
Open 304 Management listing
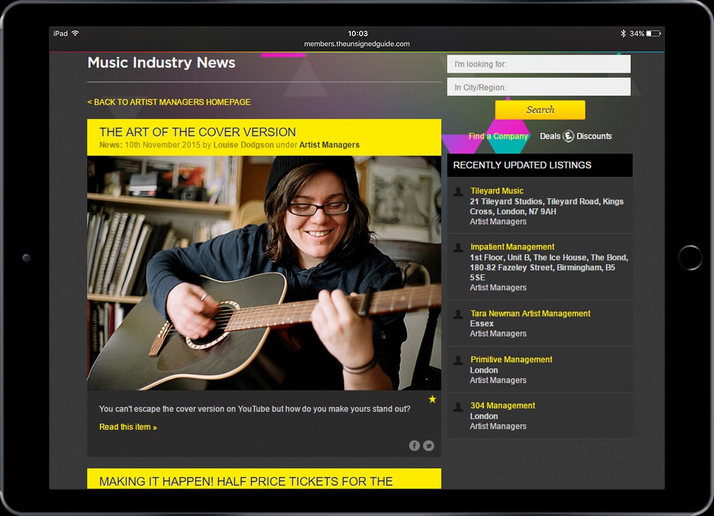[x=502, y=406]
